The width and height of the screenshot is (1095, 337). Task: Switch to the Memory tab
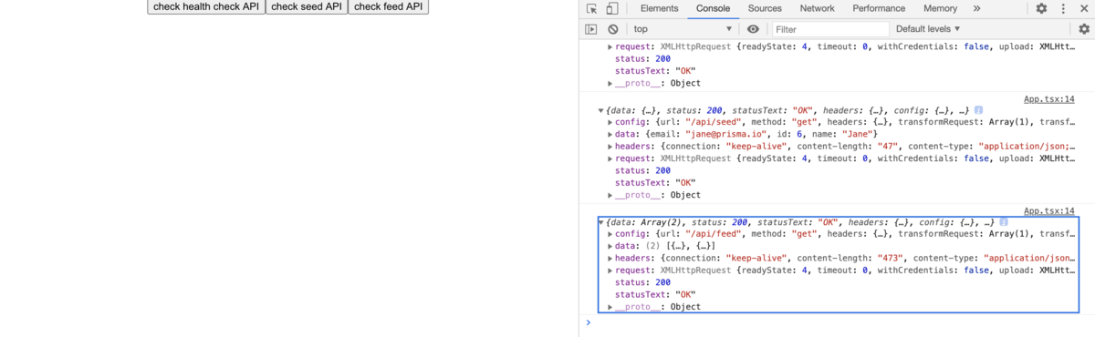[x=940, y=8]
